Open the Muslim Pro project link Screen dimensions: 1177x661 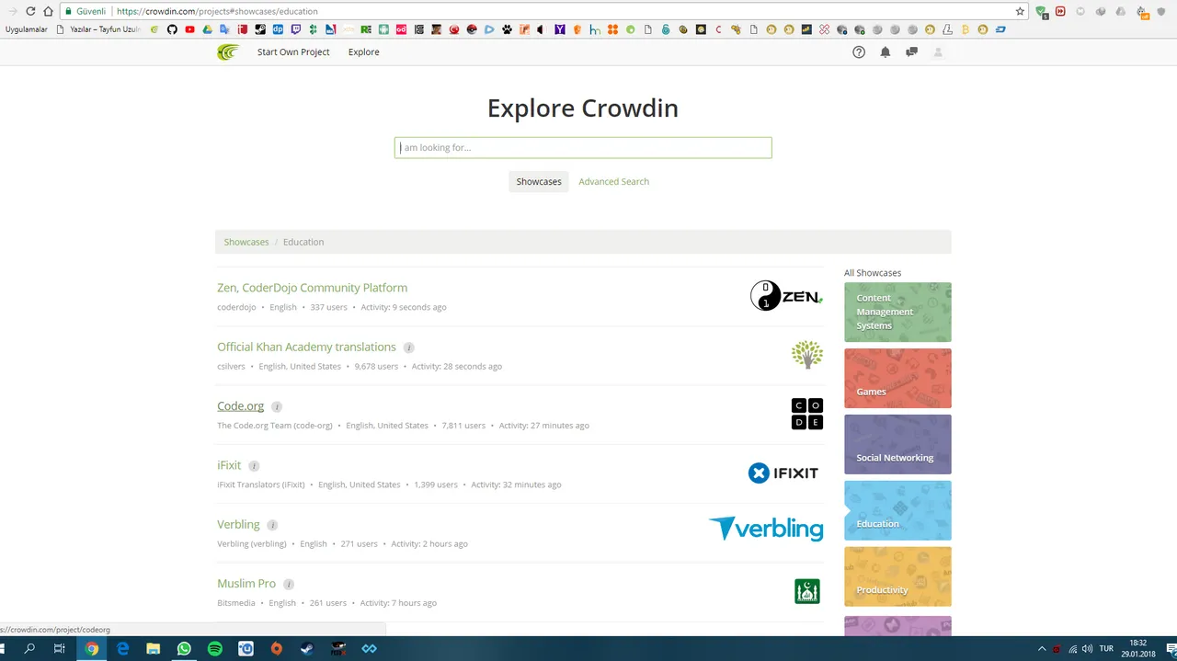point(246,584)
